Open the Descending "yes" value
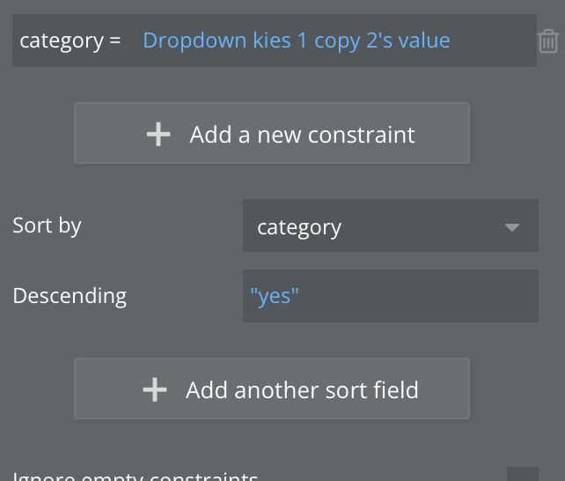This screenshot has height=481, width=565. [x=275, y=296]
